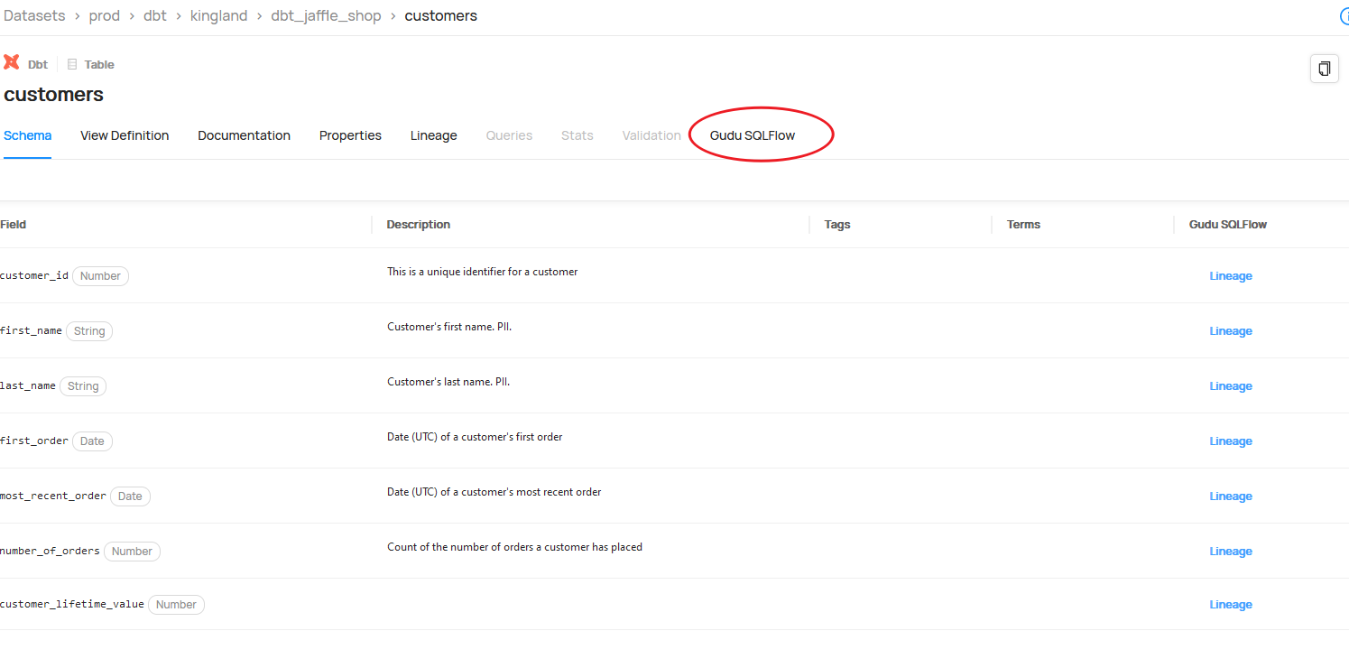
Task: Click the Number badge beside number_of_orders
Action: [x=132, y=552]
